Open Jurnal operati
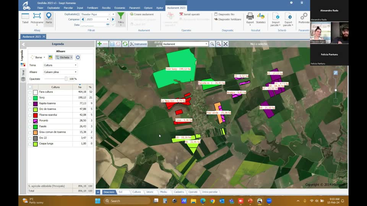The image size is (367, 206). point(189,14)
